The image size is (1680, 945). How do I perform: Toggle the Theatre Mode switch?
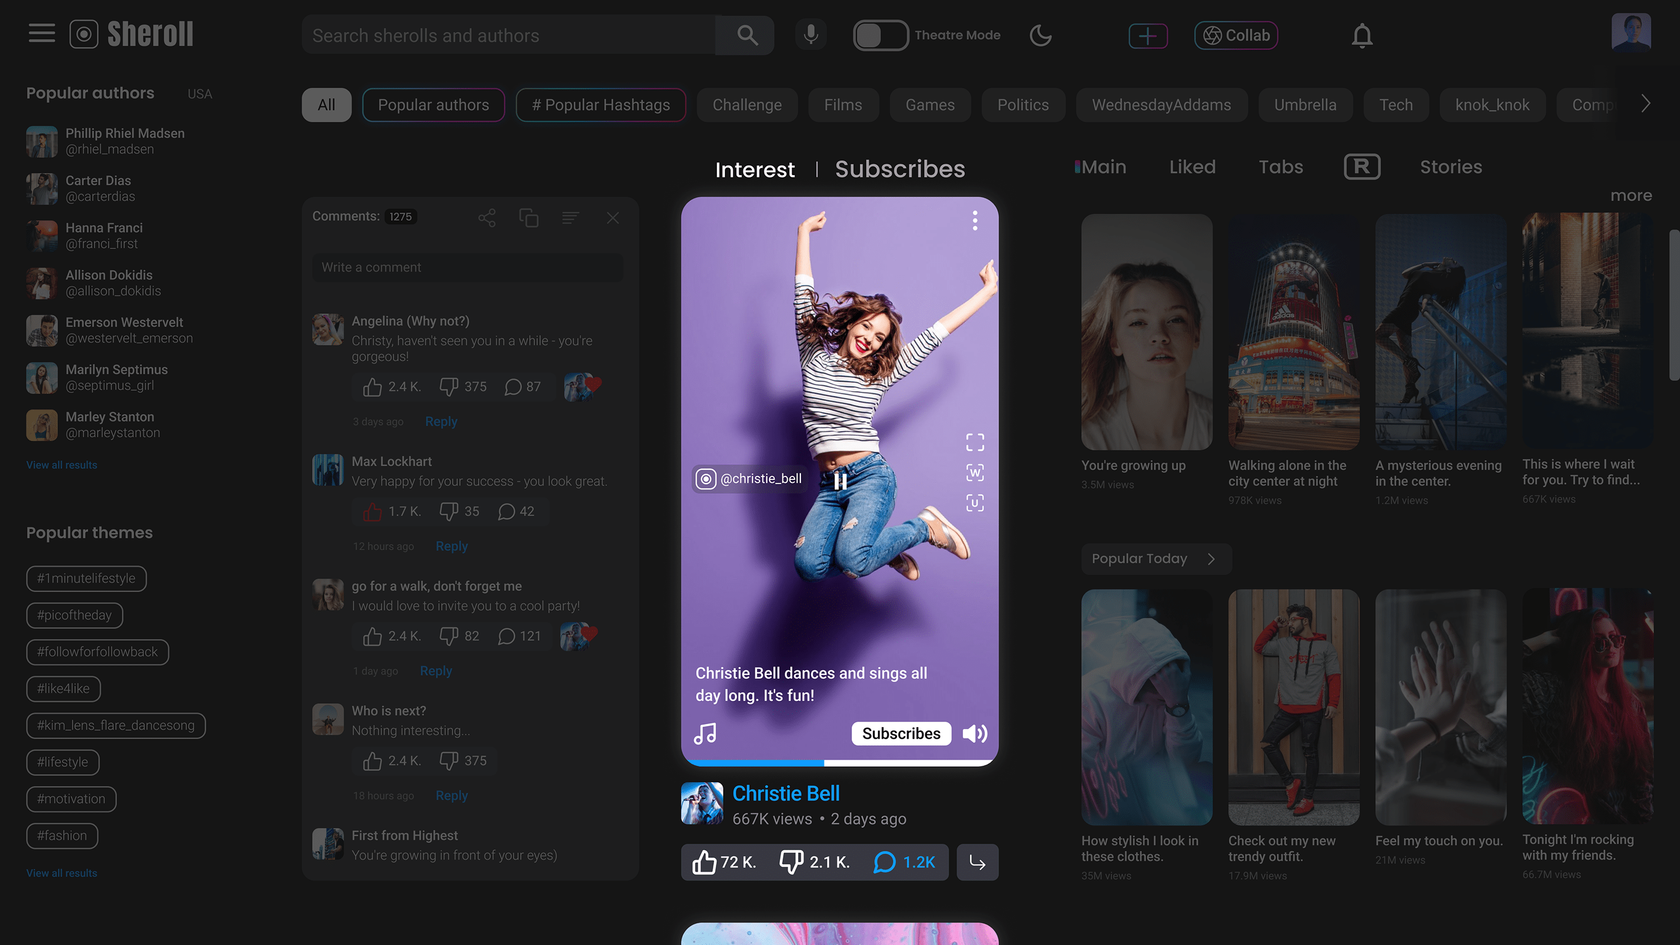point(880,35)
